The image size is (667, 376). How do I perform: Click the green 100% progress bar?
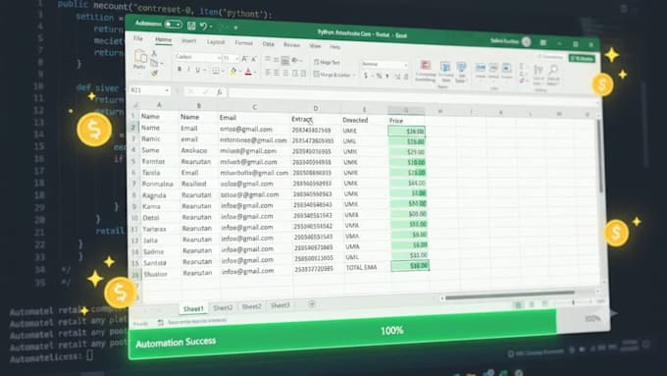pyautogui.click(x=342, y=335)
